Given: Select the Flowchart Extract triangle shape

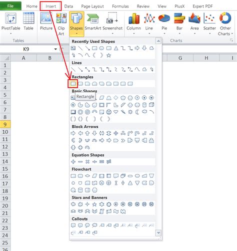Looking at the screenshot, I should tap(130, 183).
